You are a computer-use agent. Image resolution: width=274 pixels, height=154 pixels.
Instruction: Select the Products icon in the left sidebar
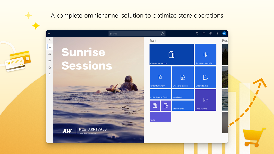50,54
